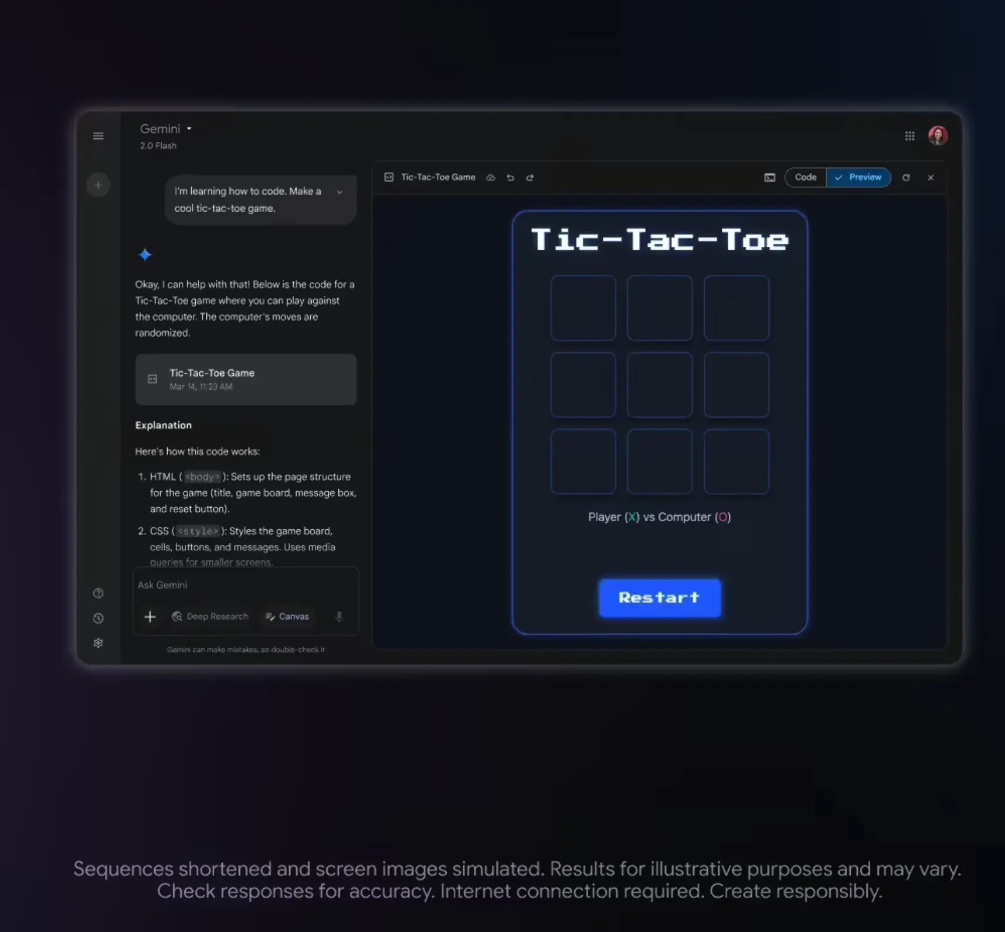Mark the bottom-middle tic-tac-toe cell
Screen dimensions: 1005x932
click(660, 462)
